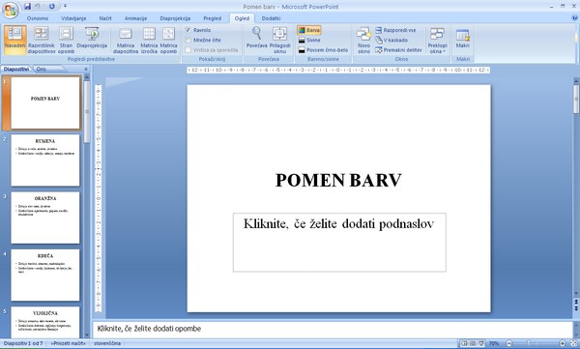This screenshot has height=349, width=580.
Task: Open the Osnovno ribbon tab
Action: [38, 18]
